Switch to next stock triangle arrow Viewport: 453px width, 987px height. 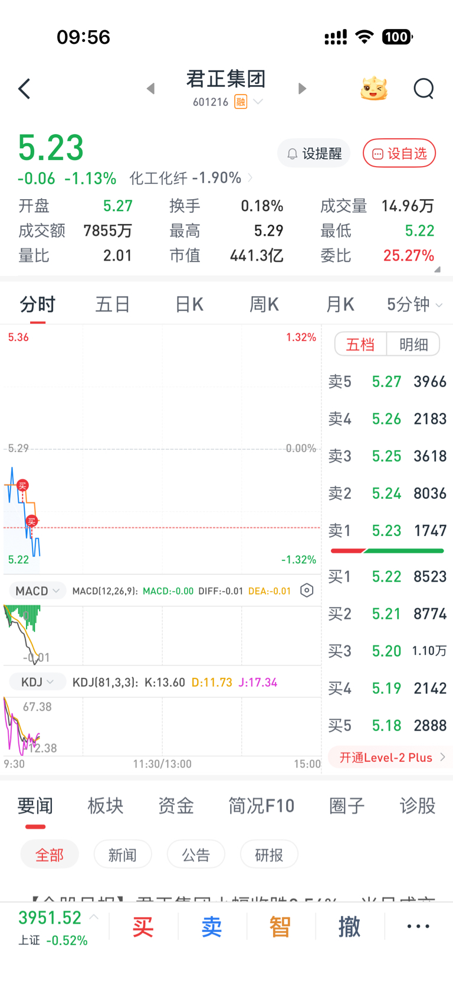pyautogui.click(x=302, y=89)
